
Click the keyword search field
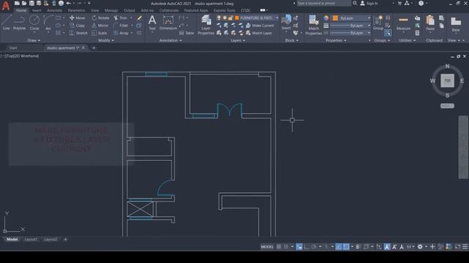pyautogui.click(x=323, y=3)
